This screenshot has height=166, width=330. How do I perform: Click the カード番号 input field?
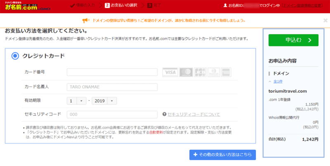112,72
